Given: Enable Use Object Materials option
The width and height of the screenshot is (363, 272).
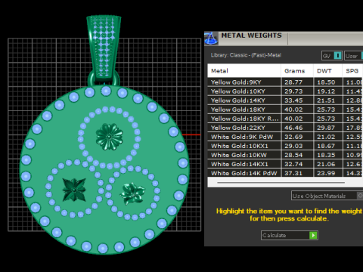Looking at the screenshot, I should coord(327,196).
